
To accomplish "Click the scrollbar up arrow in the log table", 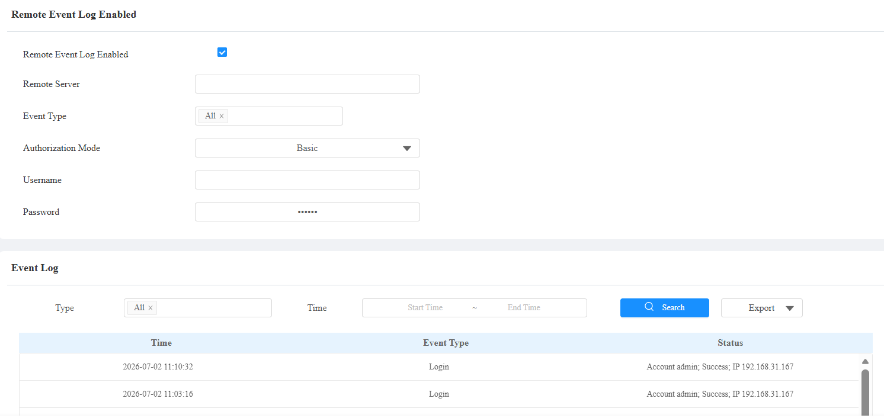I will pos(865,361).
